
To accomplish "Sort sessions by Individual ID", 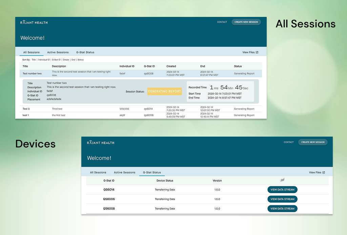I will tap(44, 60).
